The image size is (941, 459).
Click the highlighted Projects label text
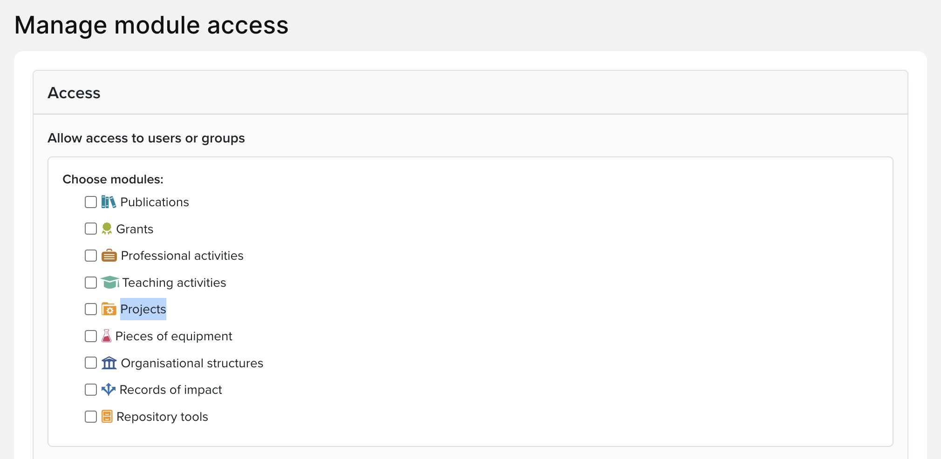point(143,309)
